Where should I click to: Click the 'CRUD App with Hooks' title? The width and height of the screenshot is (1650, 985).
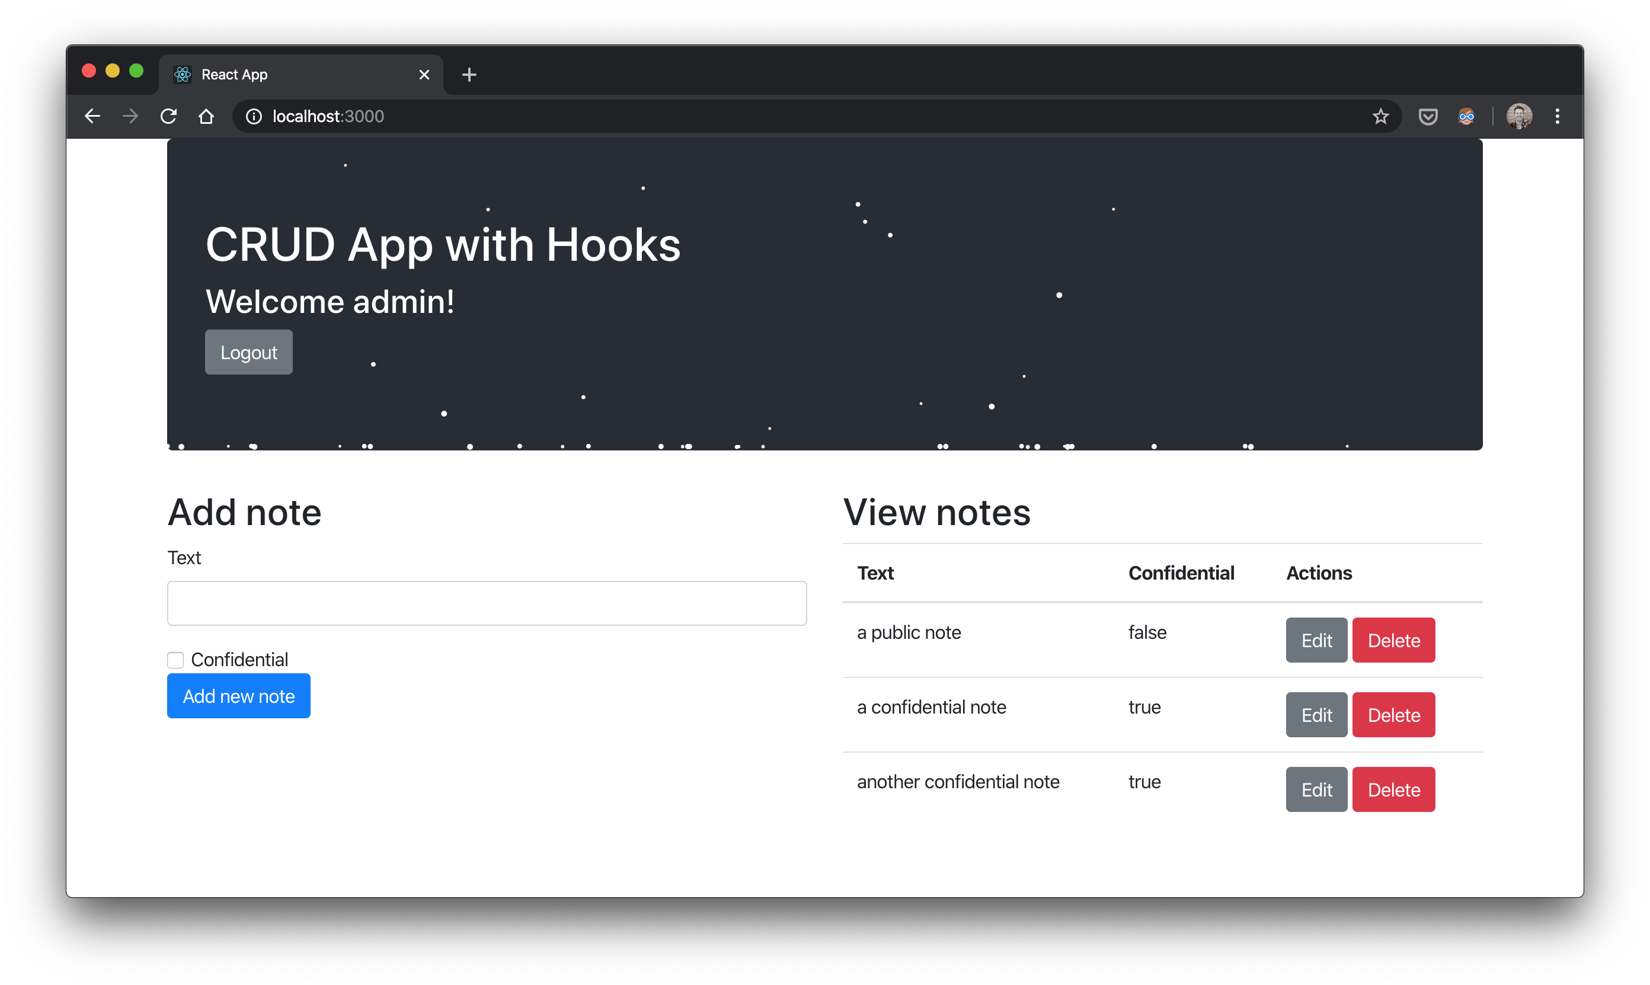(x=443, y=244)
